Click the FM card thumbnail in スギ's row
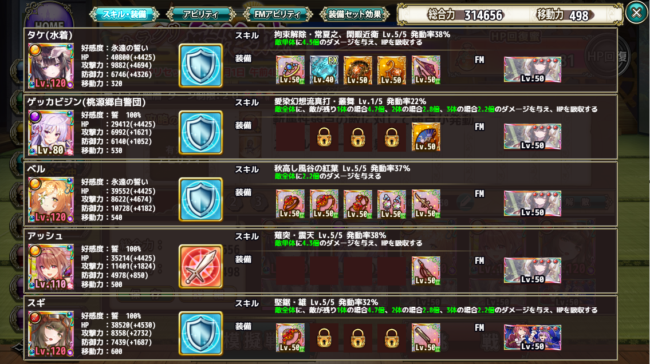This screenshot has height=364, width=650. coord(532,338)
